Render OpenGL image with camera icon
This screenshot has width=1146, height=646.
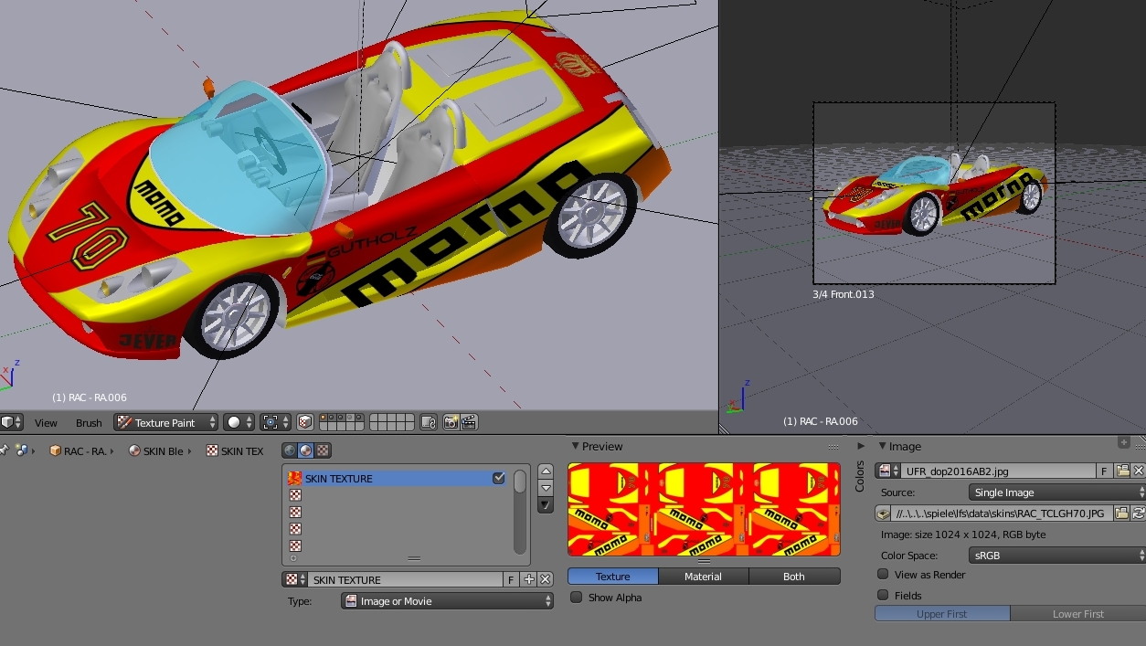(451, 422)
